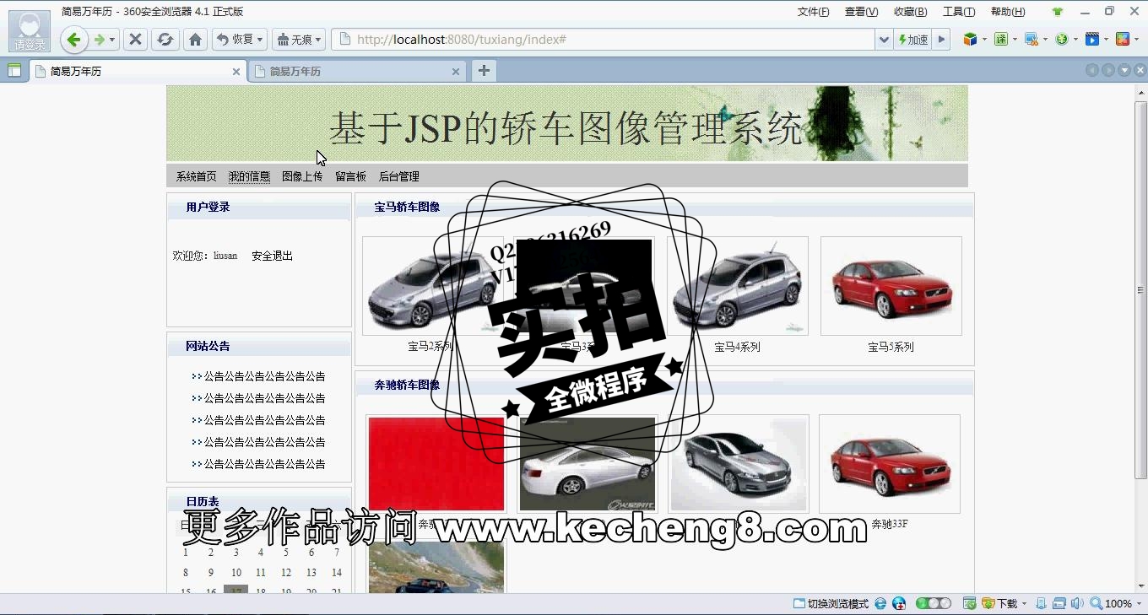This screenshot has height=615, width=1148.
Task: Open the 宝马5系列 red car thumbnail
Action: point(891,286)
